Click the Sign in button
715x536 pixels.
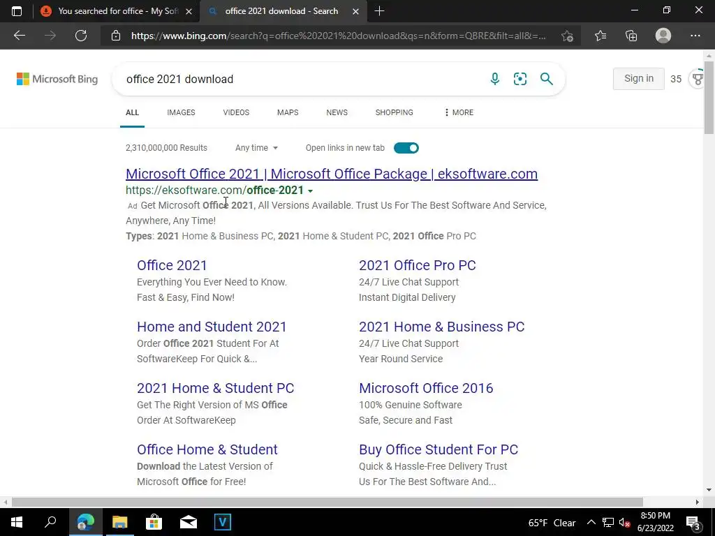pyautogui.click(x=638, y=78)
